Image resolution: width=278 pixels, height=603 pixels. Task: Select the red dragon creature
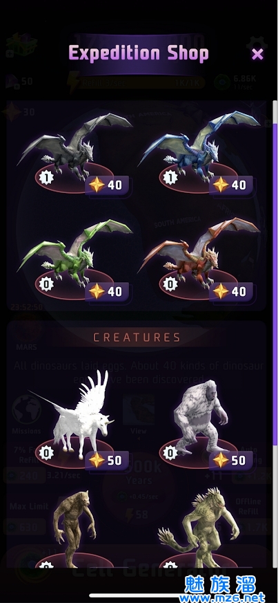tap(199, 252)
